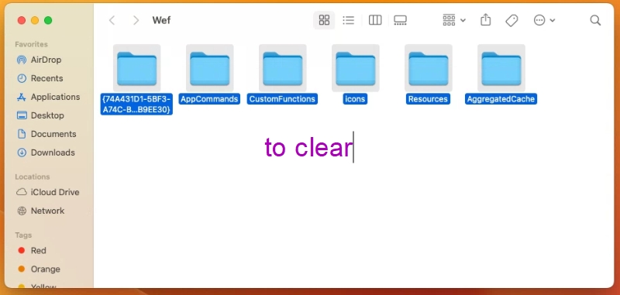Click the Edit Tags icon

pos(511,20)
